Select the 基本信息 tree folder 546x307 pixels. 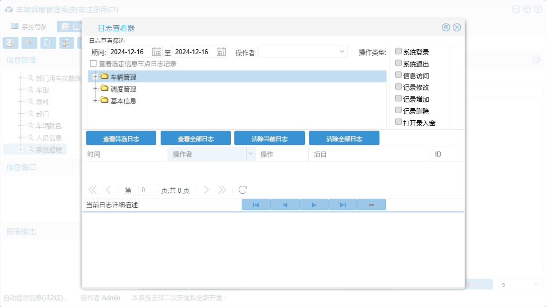coord(123,101)
